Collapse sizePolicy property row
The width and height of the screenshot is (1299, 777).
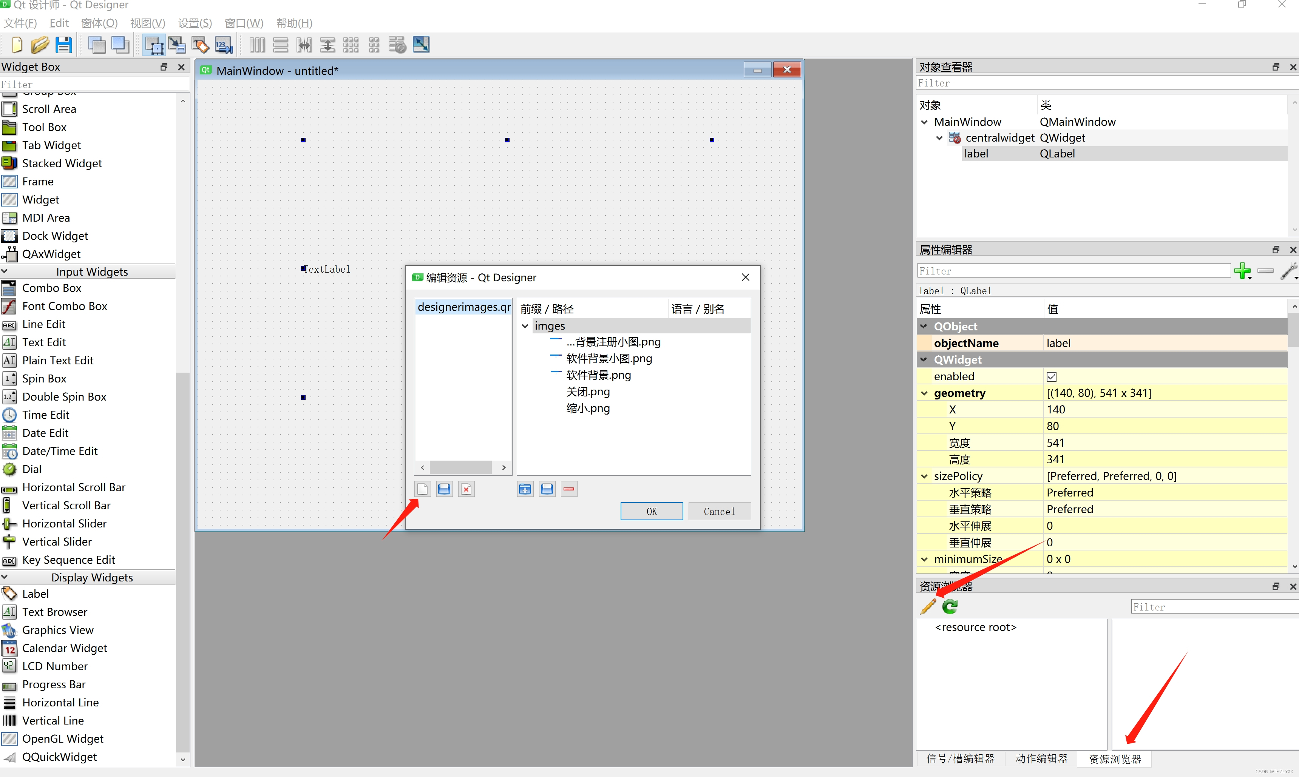point(925,476)
